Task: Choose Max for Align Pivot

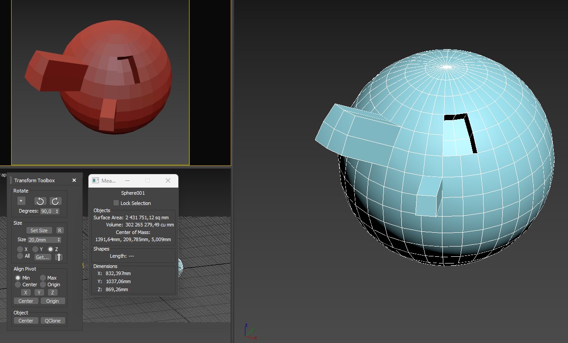Action: (43, 278)
